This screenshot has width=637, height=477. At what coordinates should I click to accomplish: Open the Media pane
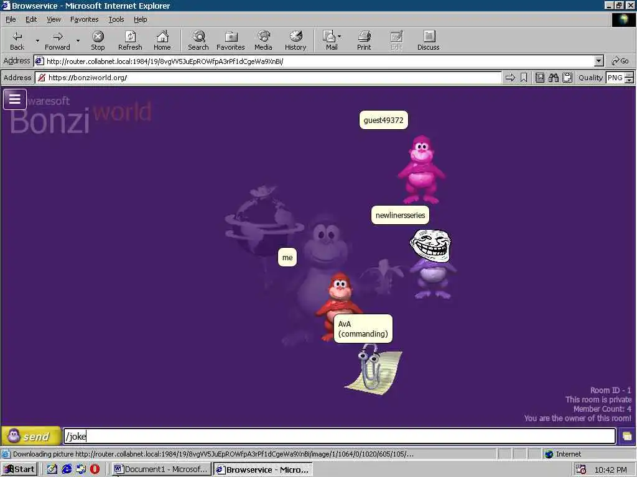pyautogui.click(x=263, y=40)
